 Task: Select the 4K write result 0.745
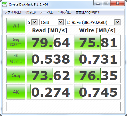(97, 92)
